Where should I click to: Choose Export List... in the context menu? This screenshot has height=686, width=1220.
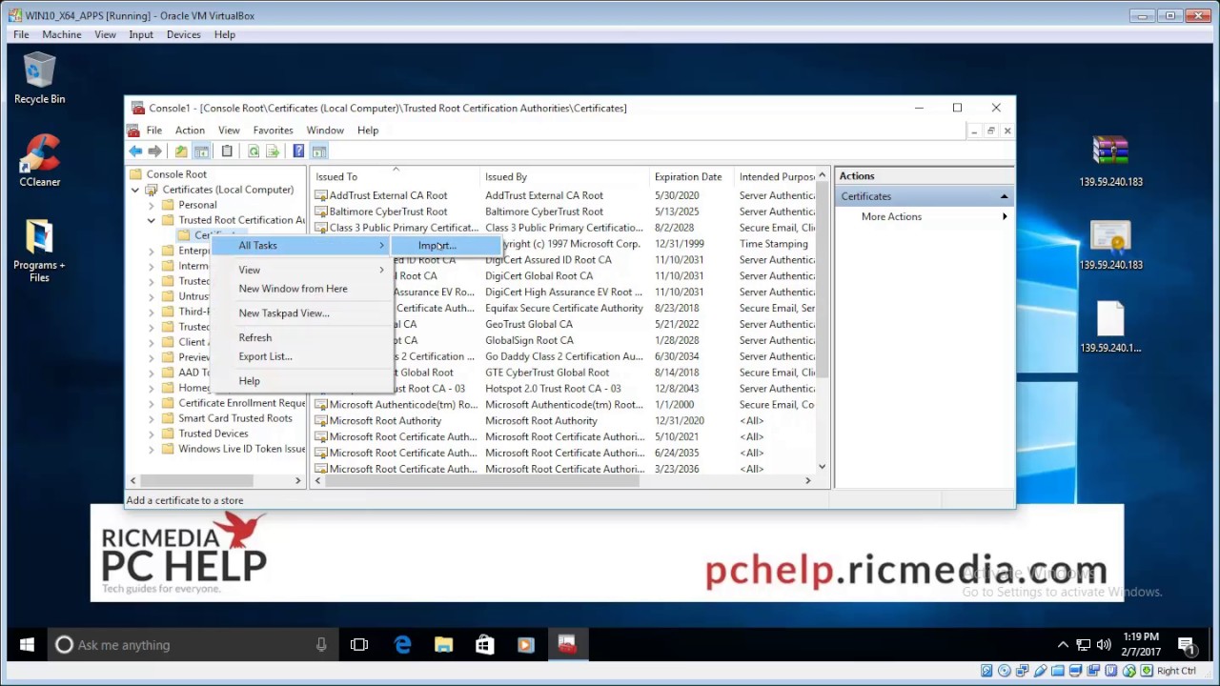coord(303,356)
